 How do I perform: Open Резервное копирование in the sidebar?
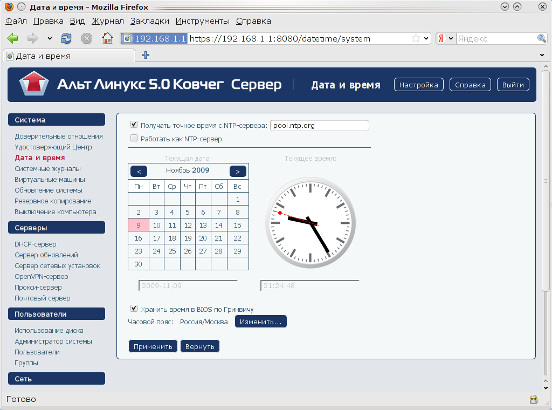(53, 201)
